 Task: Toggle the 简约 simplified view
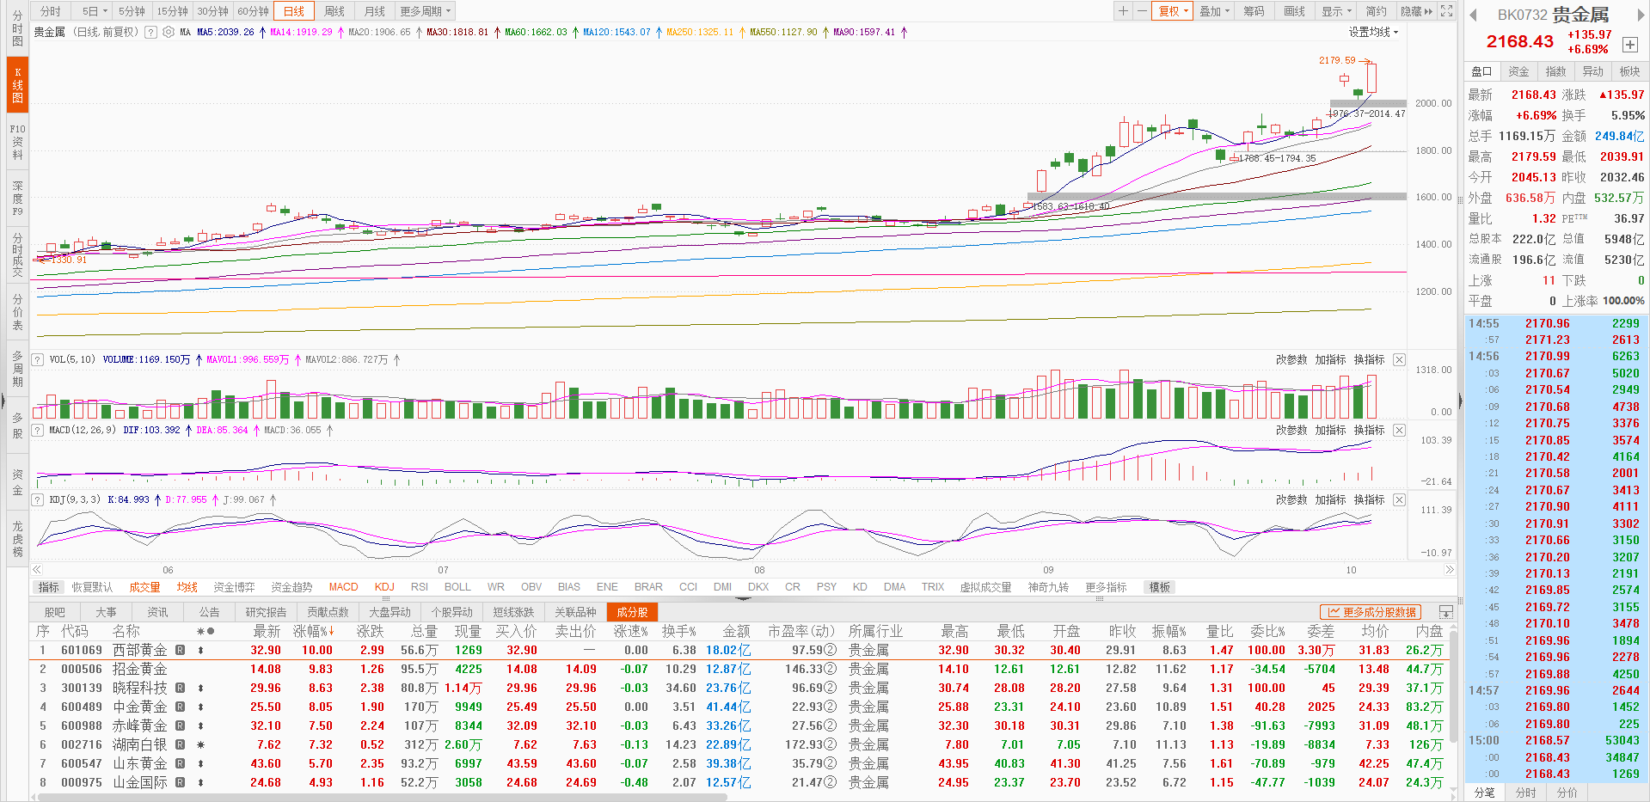[1376, 11]
